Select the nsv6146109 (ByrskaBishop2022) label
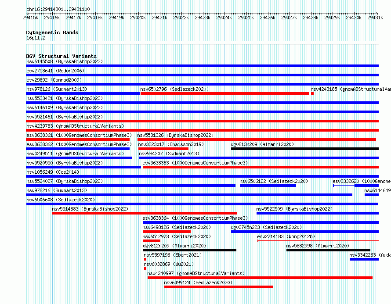Viewport: 391px width, 304px height. (x=65, y=107)
